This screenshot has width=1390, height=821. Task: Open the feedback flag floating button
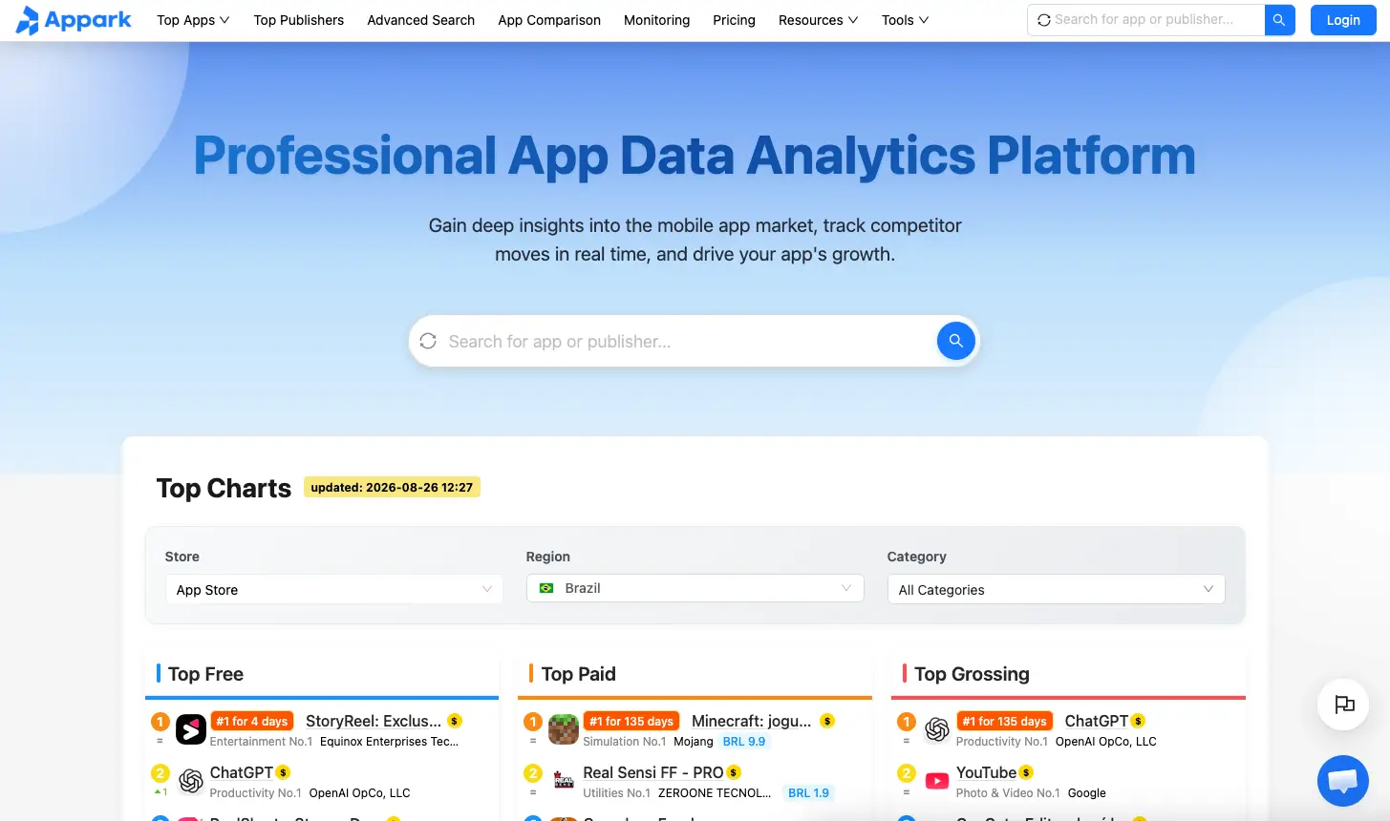(1343, 705)
